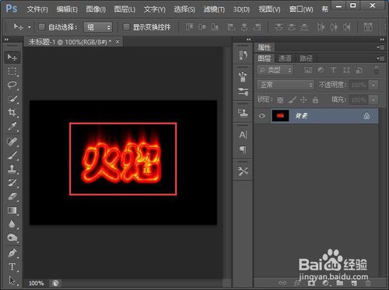Screen dimensions: 389x290
Task: Switch to the 通道 tab
Action: coord(285,58)
